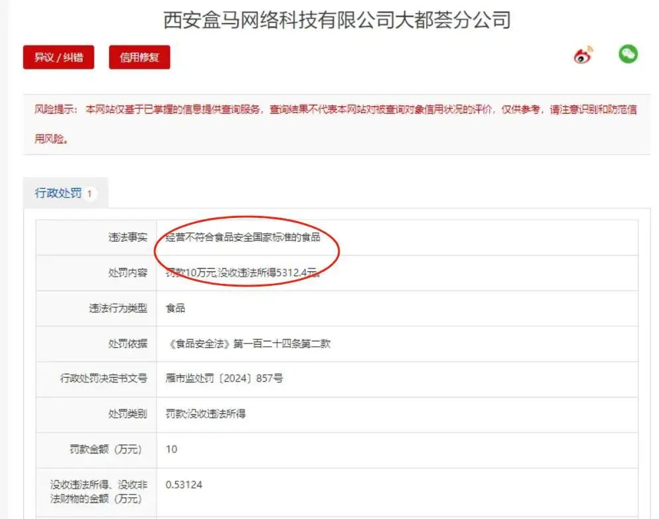Click the 信用修复 credit repair button
Viewport: 659px width, 519px height.
[139, 57]
